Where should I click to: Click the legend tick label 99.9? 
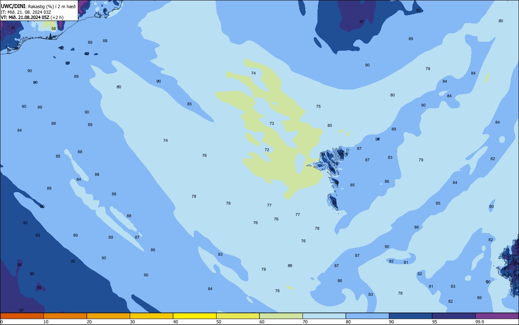(480, 322)
